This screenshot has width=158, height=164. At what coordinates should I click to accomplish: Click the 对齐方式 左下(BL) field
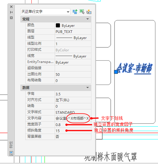click(73, 100)
